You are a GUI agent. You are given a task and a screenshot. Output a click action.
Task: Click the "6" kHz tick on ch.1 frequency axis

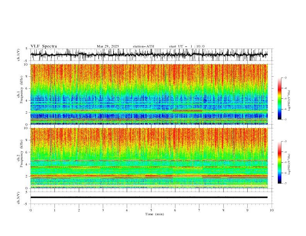click(x=27, y=88)
